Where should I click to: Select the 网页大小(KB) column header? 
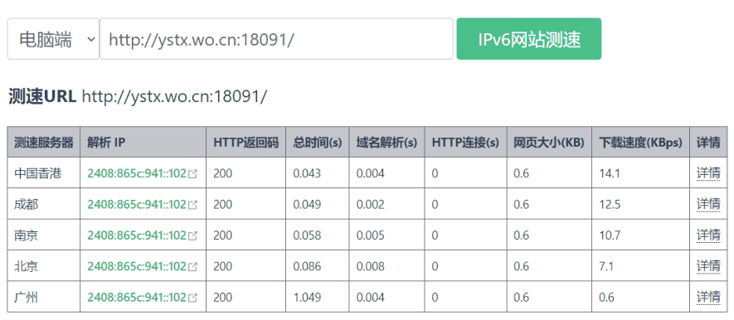tap(549, 143)
